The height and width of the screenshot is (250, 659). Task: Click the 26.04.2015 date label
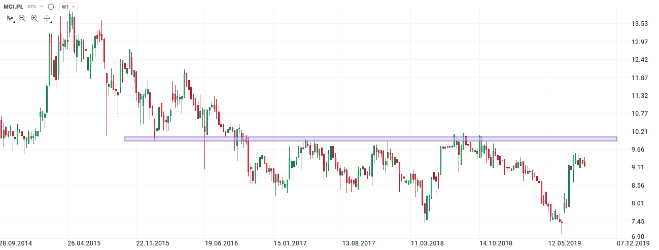[85, 244]
